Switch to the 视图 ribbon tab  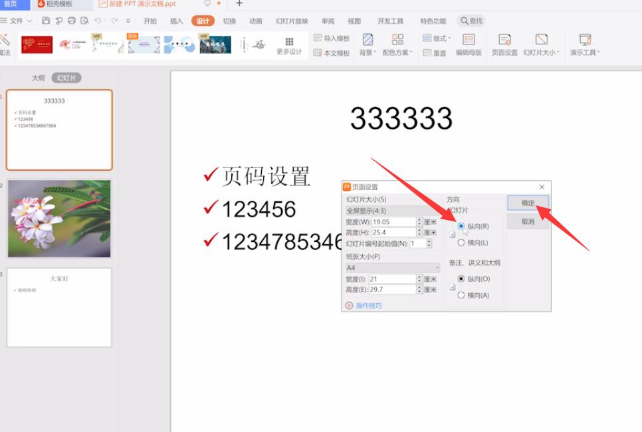pyautogui.click(x=354, y=21)
